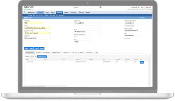Screen dimensions: 175x101
Task: Open the Sites menu
Action: click(47, 12)
